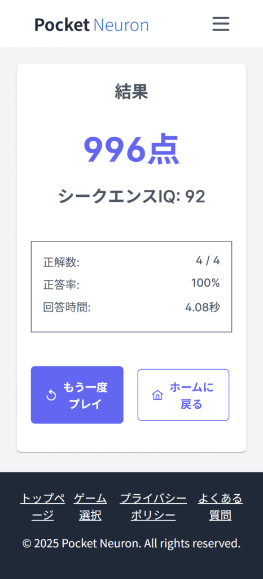Open the hamburger menu icon
Screen dimensions: 263x579
221,24
